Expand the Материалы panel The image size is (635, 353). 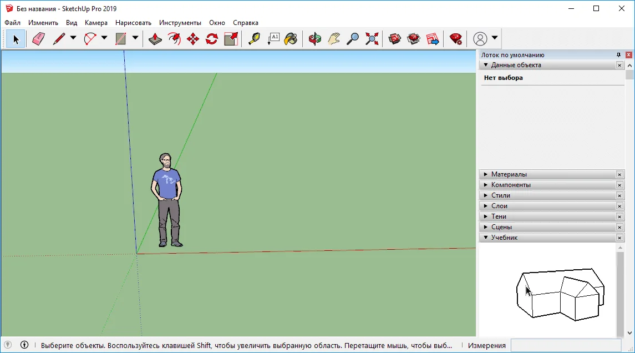(486, 174)
